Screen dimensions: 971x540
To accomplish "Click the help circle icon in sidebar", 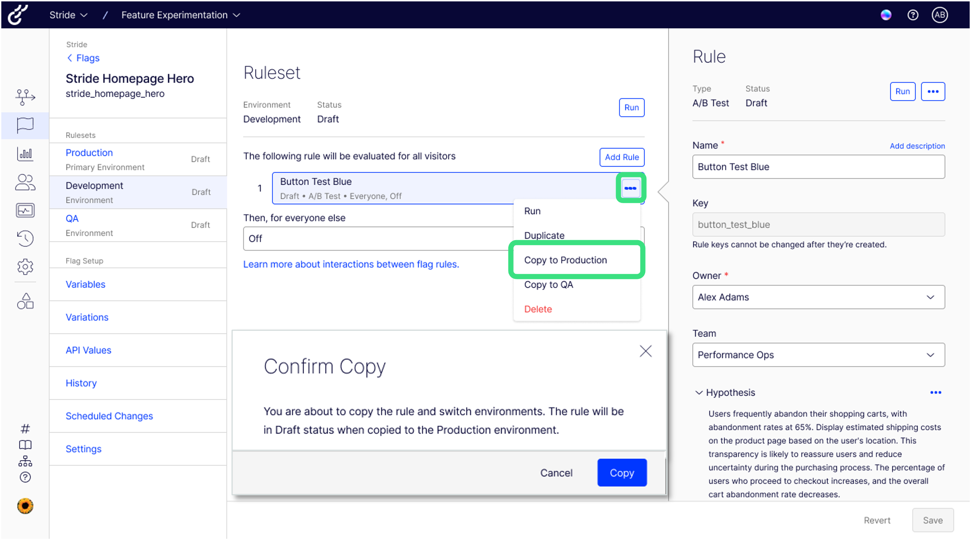I will pyautogui.click(x=25, y=477).
